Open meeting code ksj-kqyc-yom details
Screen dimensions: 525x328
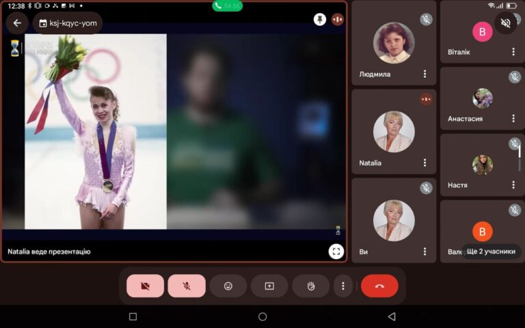[x=68, y=23]
